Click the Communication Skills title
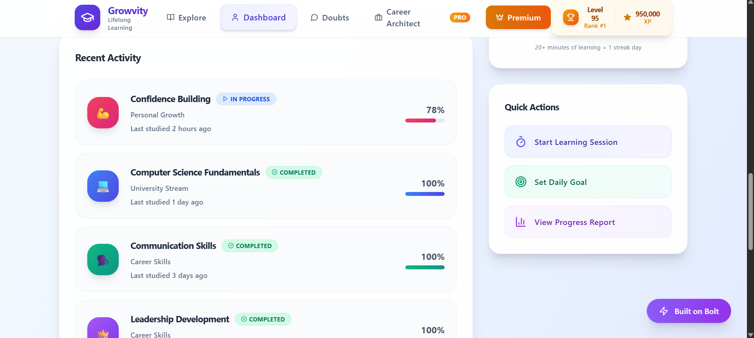754x338 pixels. click(173, 246)
